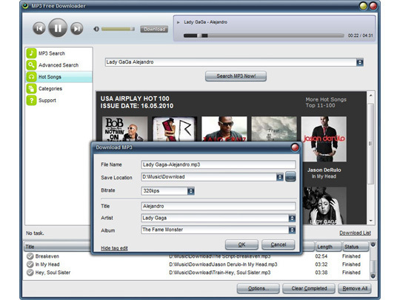Open Advanced Search from the sidebar

tap(59, 65)
